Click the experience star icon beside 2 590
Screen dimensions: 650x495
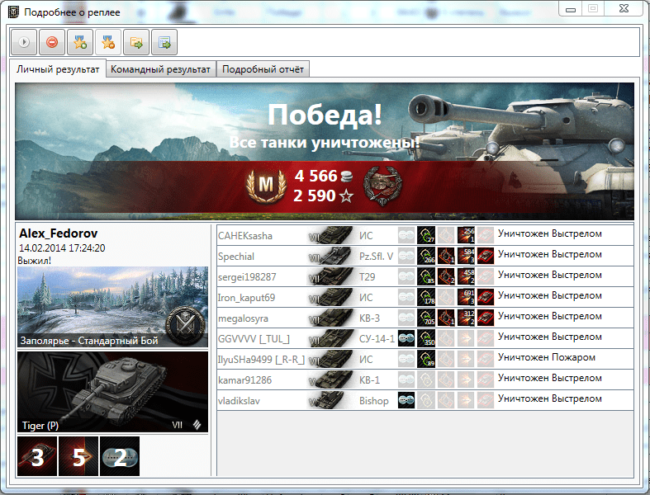point(346,196)
